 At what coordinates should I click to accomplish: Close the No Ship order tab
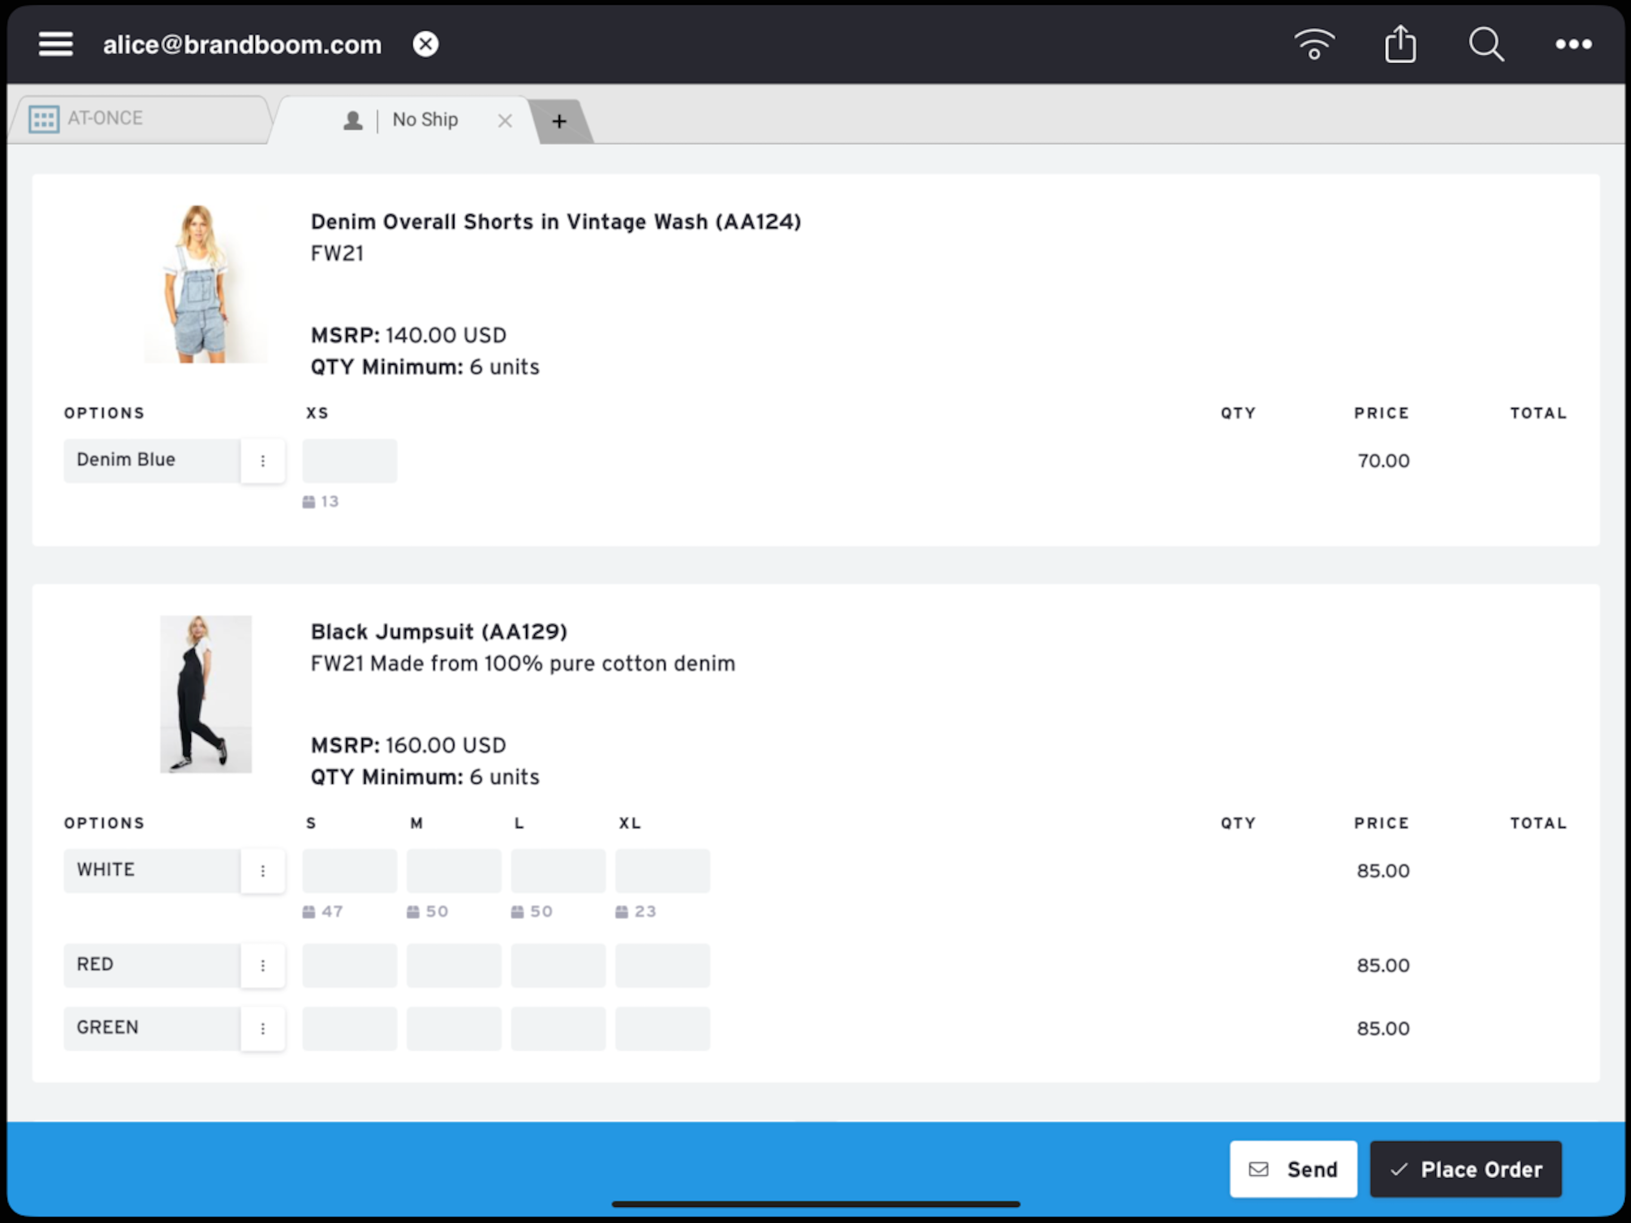(504, 121)
